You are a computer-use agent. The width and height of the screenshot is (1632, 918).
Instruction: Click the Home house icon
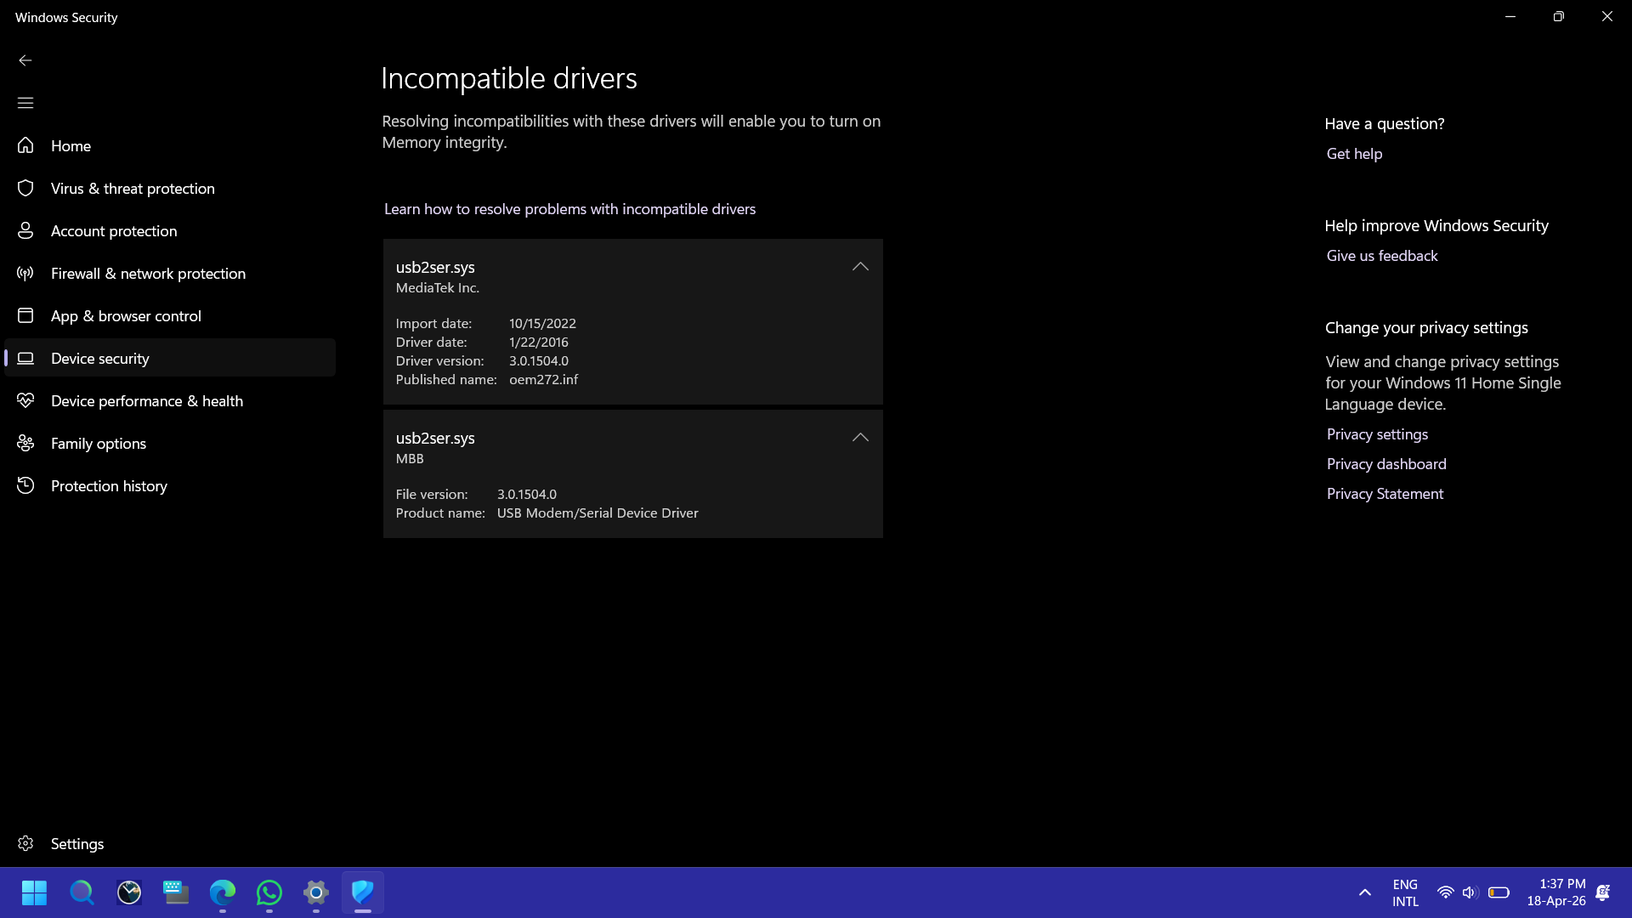[x=25, y=145]
